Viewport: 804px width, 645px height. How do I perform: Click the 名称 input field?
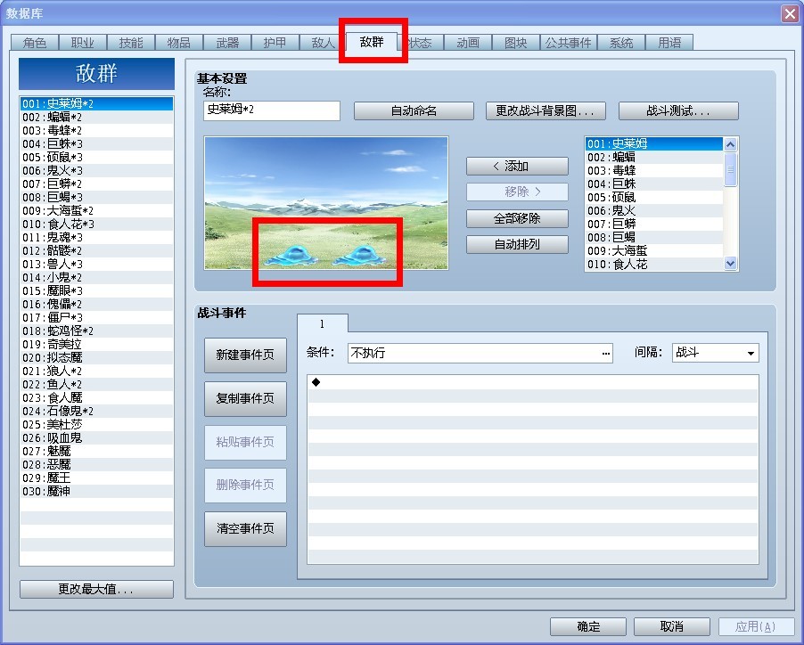point(272,110)
